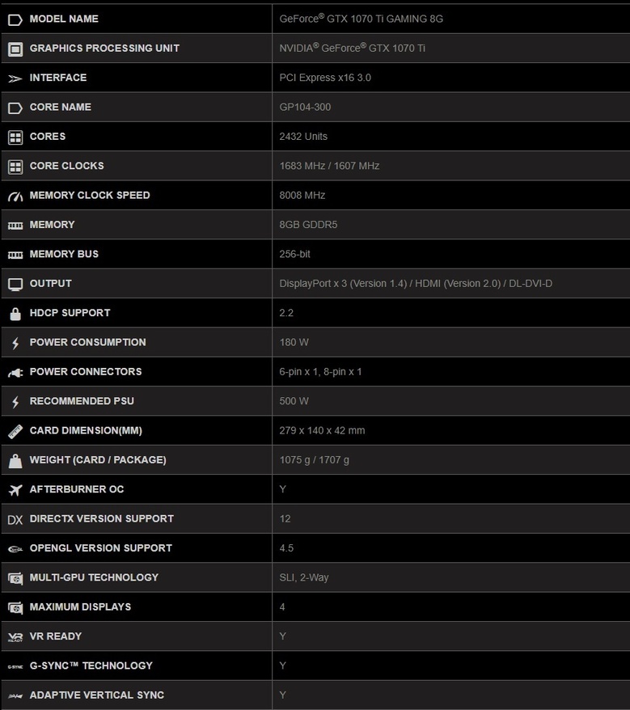Click the Interface arrow icon
Screen dimensions: 630x710
click(15, 78)
